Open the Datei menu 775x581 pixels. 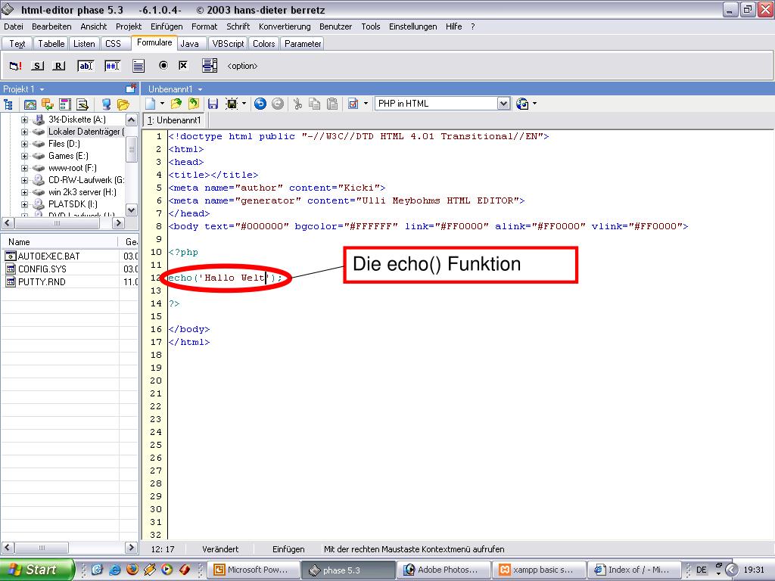(14, 26)
